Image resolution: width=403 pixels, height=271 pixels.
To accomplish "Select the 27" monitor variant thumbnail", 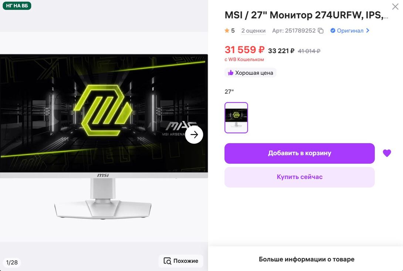I will pyautogui.click(x=236, y=118).
